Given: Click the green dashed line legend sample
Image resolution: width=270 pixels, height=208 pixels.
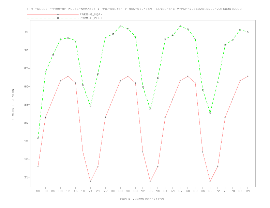Looking at the screenshot, I should point(53,18).
